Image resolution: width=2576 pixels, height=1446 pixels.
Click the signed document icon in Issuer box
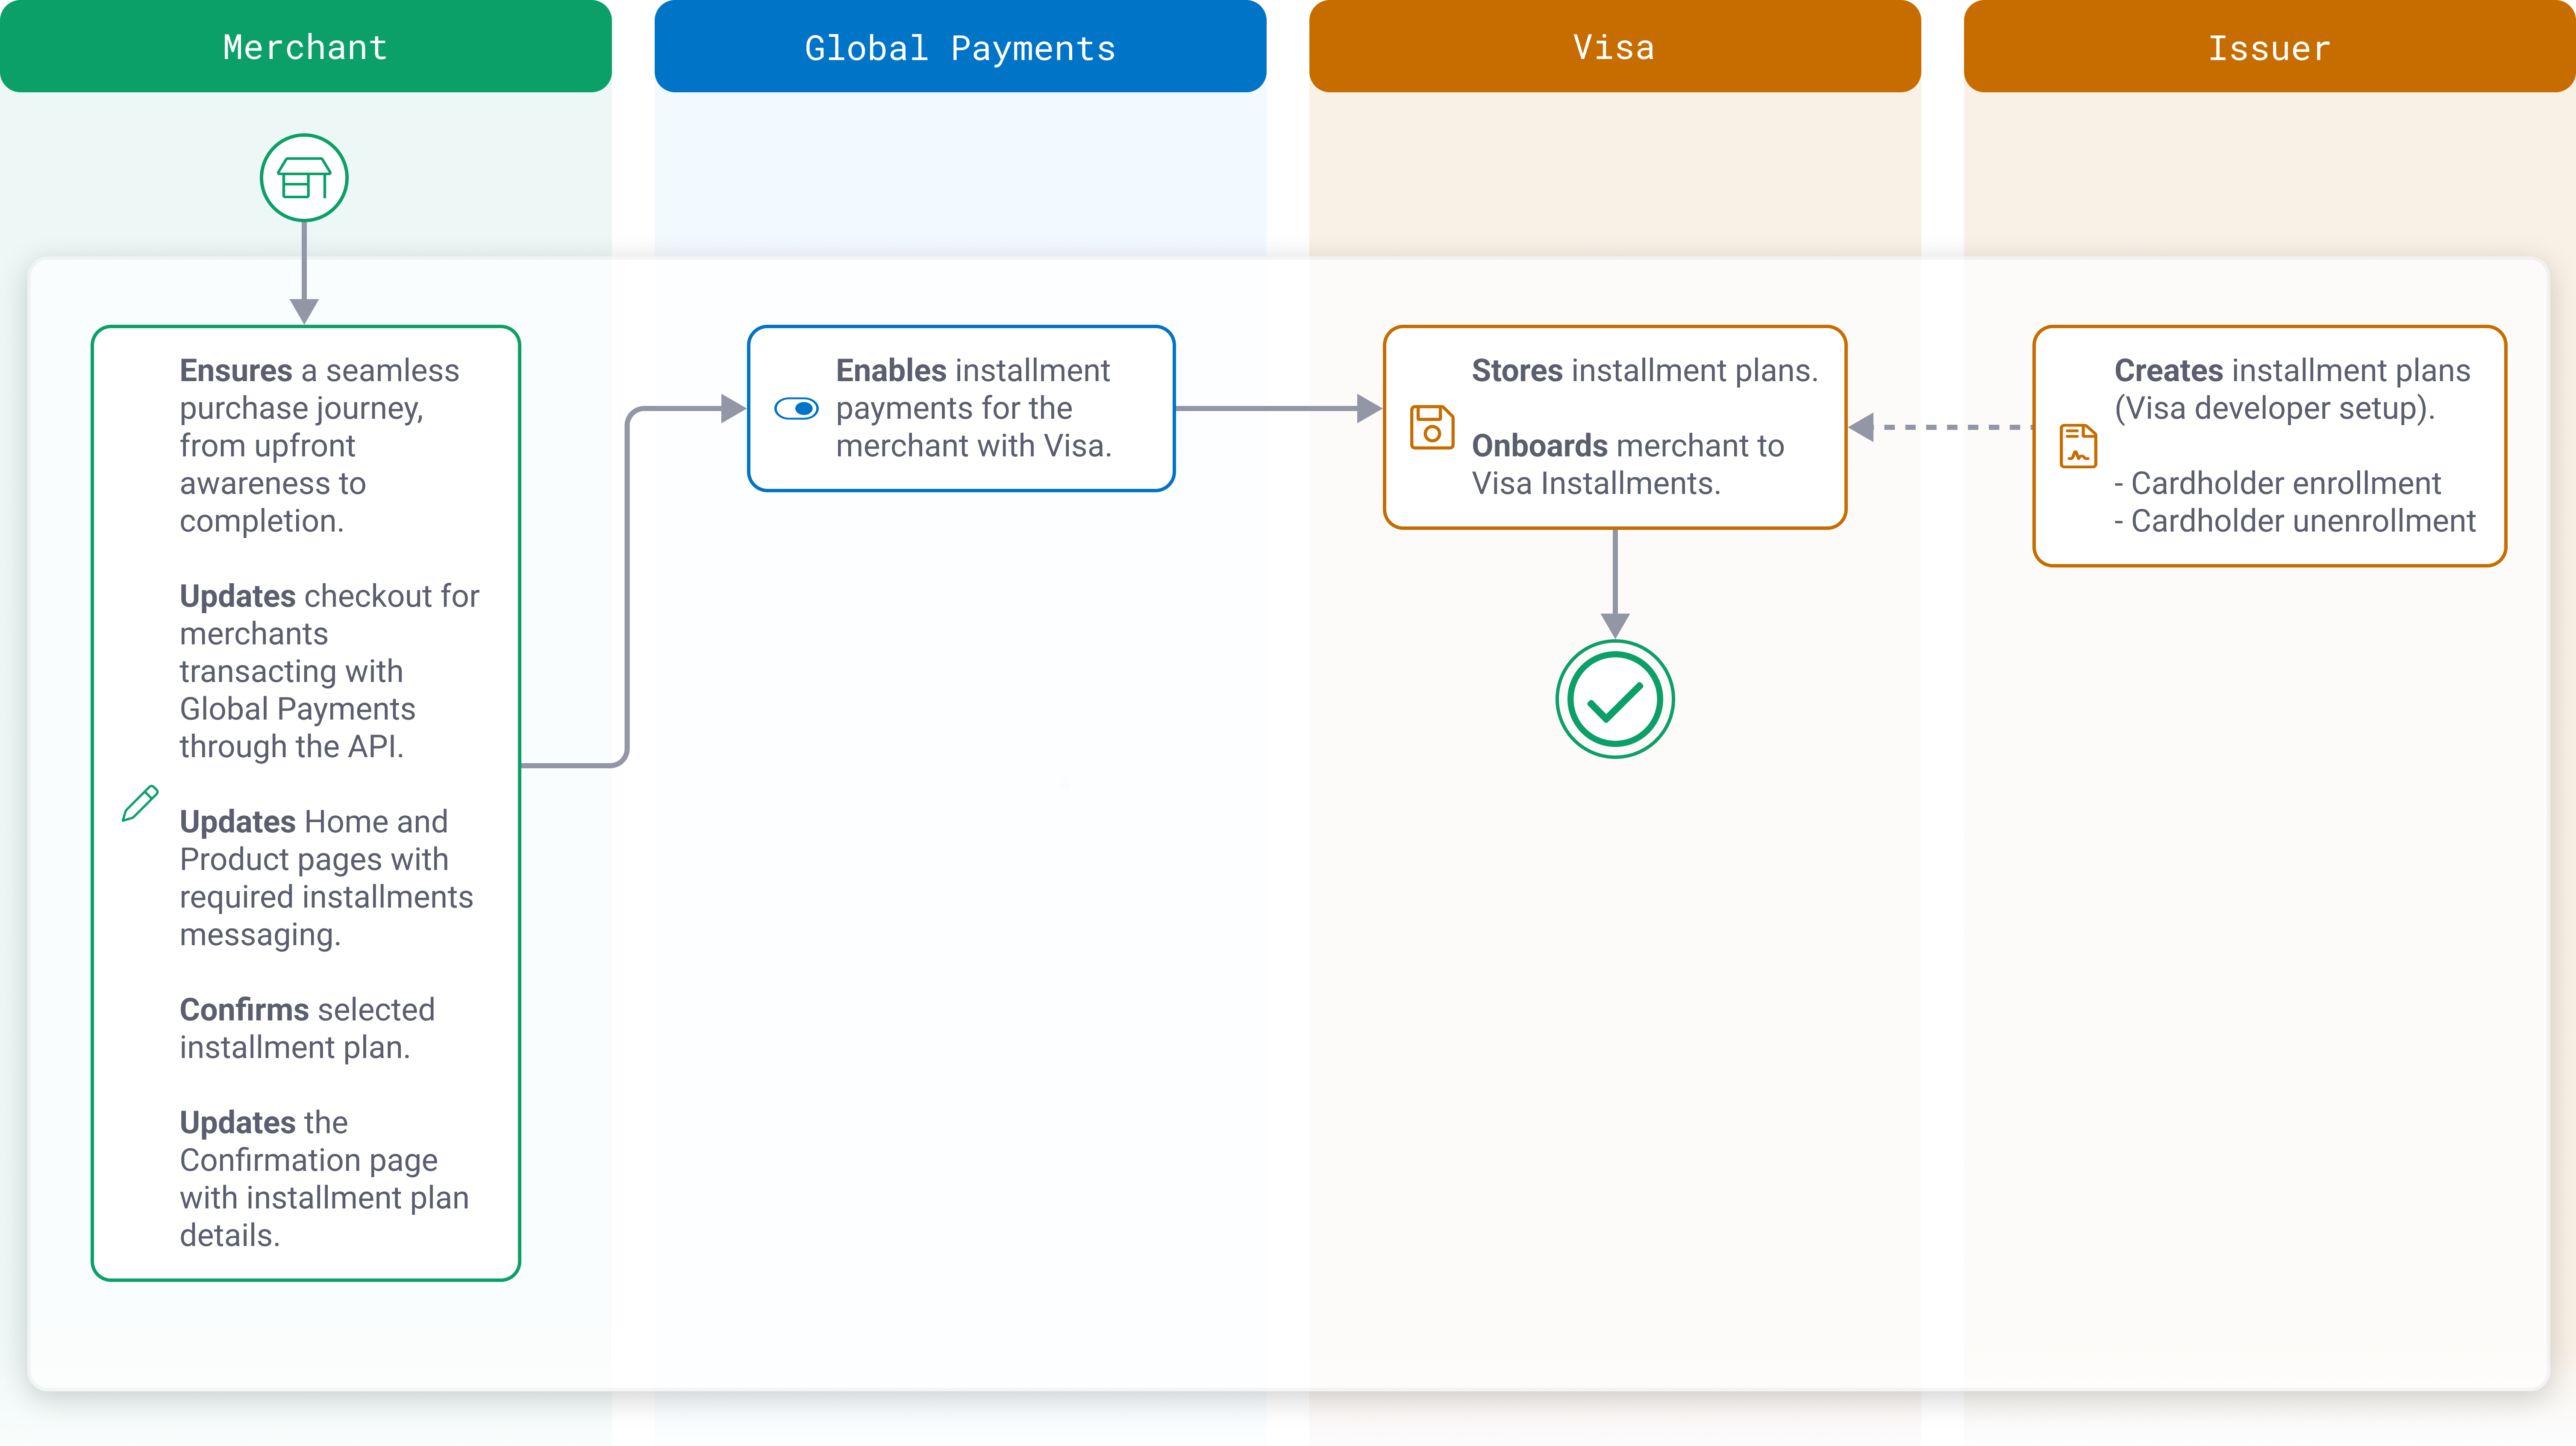click(x=2078, y=446)
